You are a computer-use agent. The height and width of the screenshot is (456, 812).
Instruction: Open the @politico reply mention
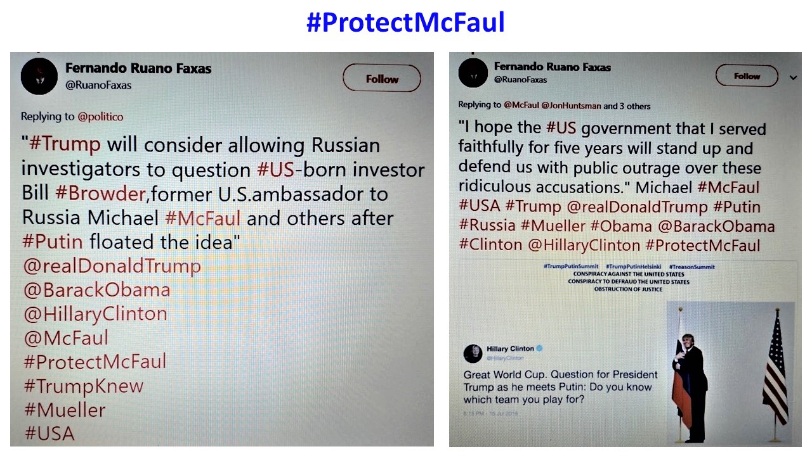click(100, 117)
